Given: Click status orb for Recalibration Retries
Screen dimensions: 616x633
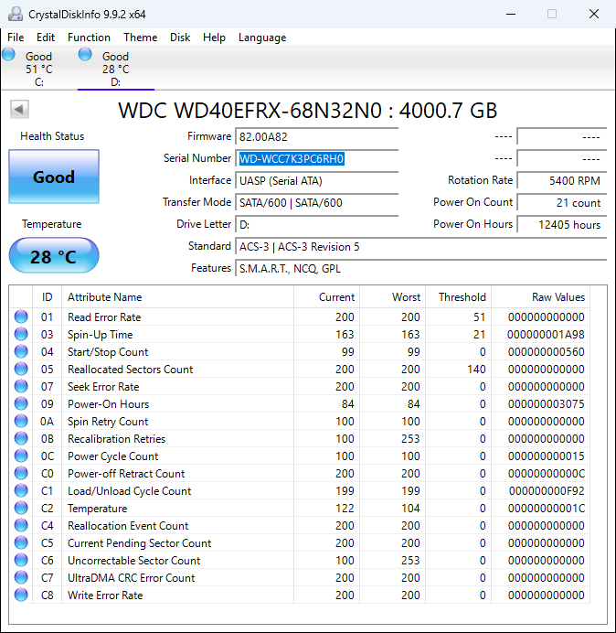Looking at the screenshot, I should point(21,438).
